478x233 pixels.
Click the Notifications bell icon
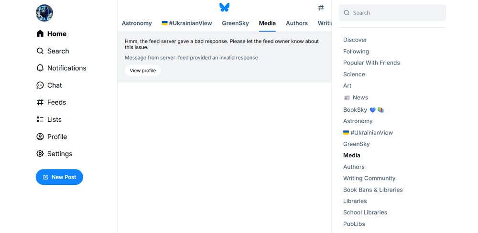(x=40, y=68)
